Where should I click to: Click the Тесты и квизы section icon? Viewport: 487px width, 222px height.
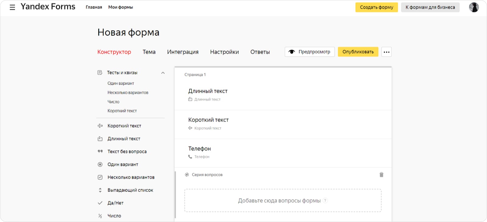(100, 72)
